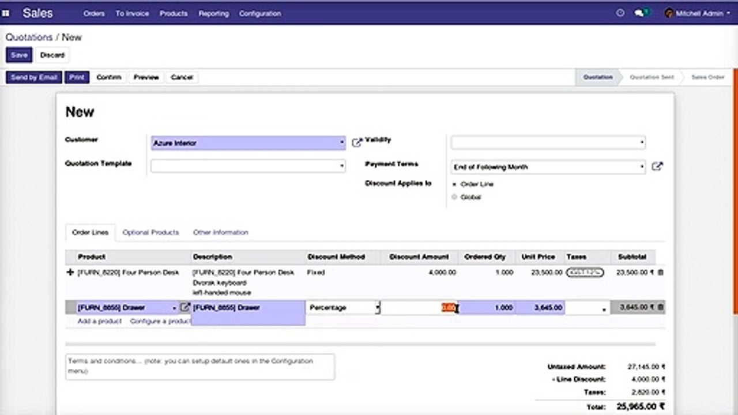Click the Preview button

tap(146, 77)
